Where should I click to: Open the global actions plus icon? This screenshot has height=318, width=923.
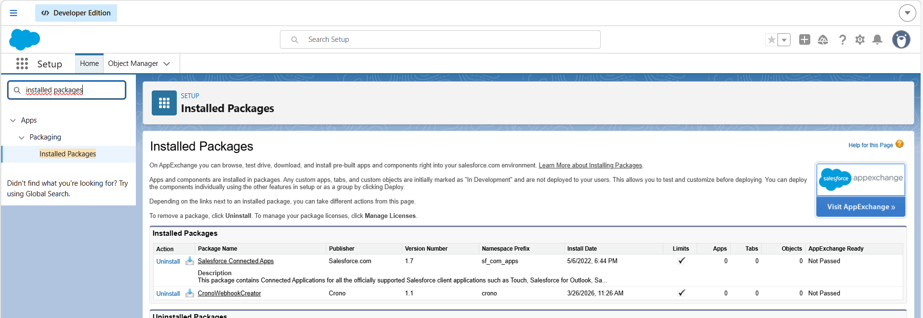[804, 39]
